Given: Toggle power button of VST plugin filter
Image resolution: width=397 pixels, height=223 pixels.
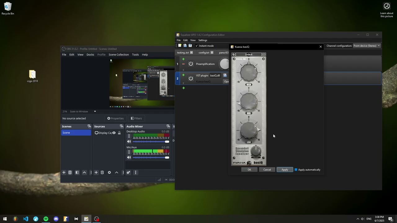Looking at the screenshot, I should pos(191,78).
